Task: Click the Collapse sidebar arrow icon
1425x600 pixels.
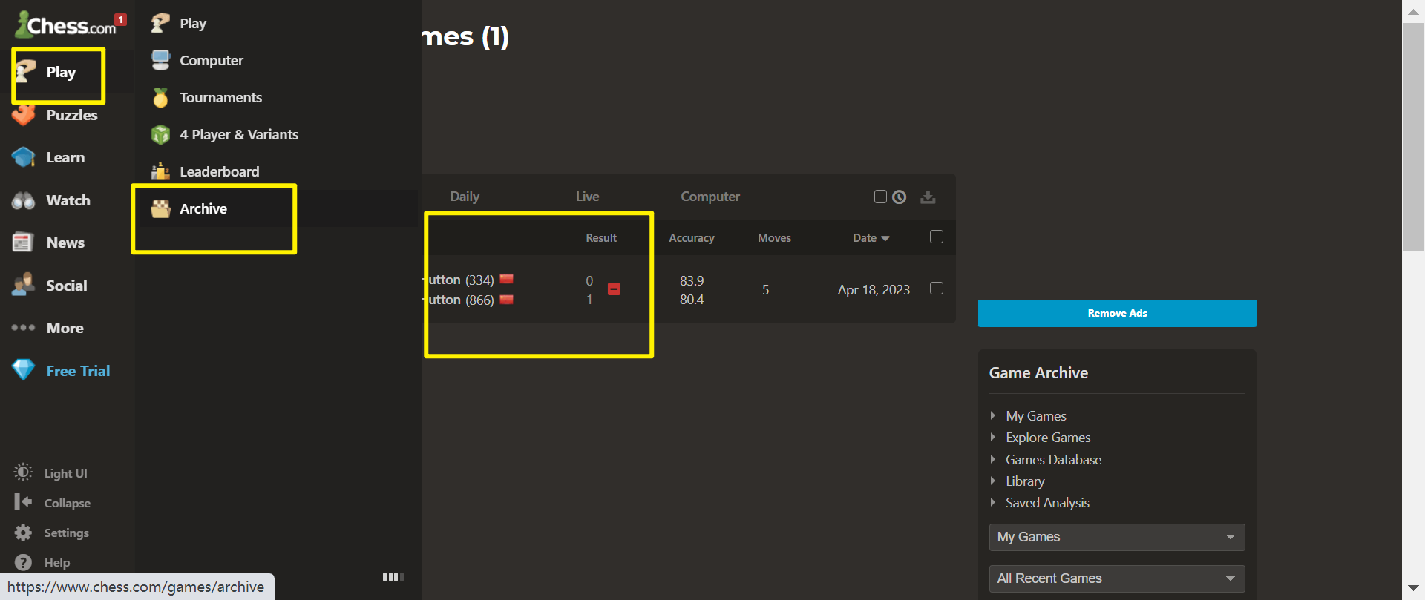Action: click(23, 502)
